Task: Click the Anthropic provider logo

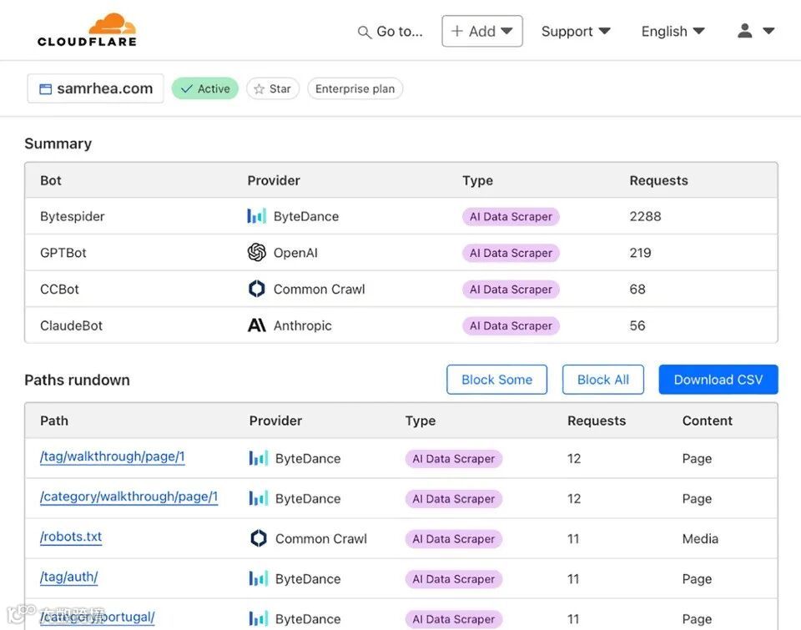Action: (x=257, y=325)
